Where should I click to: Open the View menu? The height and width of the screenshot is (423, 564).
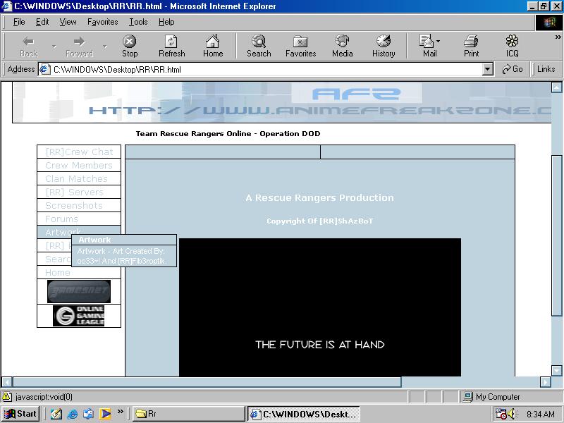(x=68, y=22)
